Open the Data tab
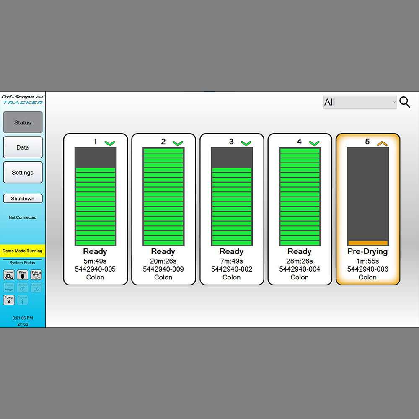The image size is (419, 419). pos(23,147)
